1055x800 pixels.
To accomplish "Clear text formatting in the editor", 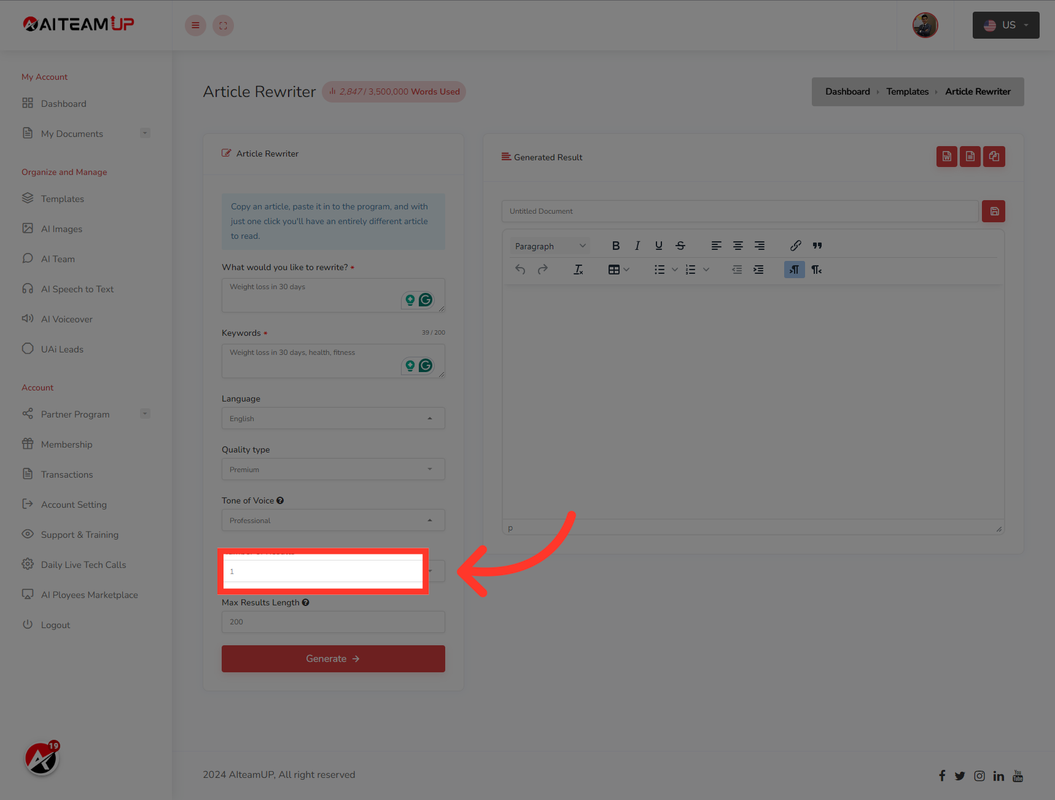I will pos(578,269).
